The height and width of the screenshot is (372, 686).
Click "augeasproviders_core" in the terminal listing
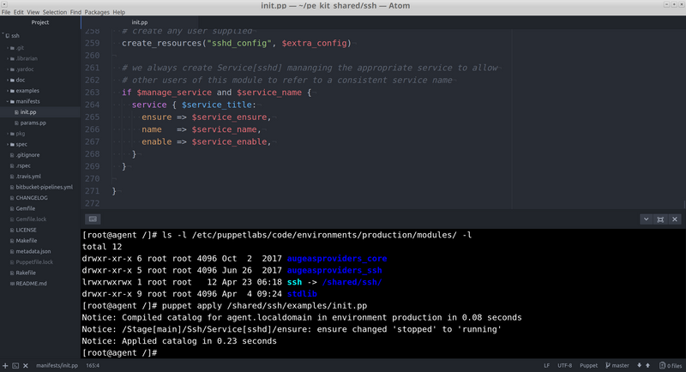[x=337, y=259]
